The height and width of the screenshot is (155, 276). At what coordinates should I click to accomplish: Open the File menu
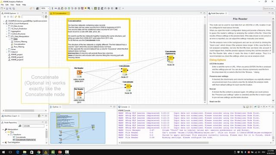pyautogui.click(x=2, y=5)
